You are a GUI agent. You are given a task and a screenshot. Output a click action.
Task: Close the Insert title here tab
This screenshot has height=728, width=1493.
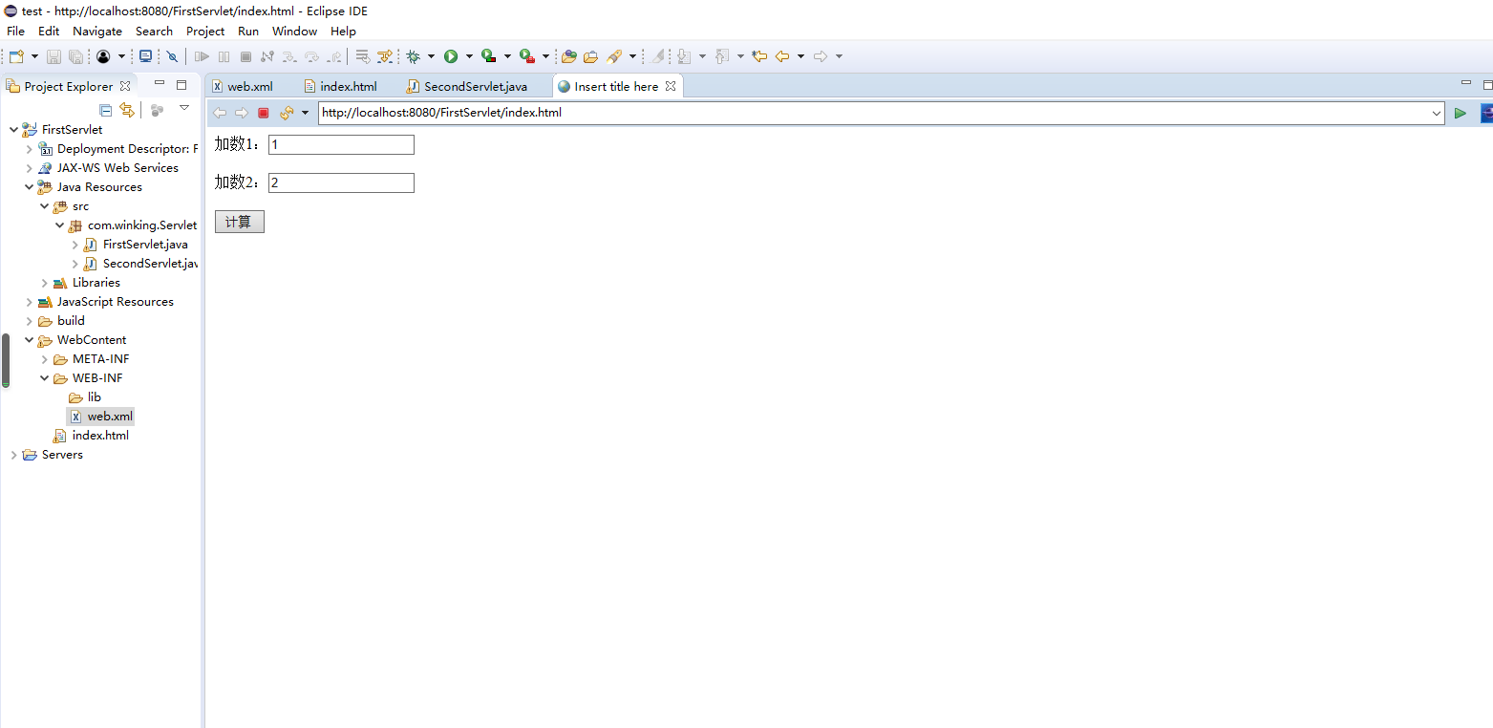pyautogui.click(x=671, y=86)
